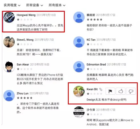The height and width of the screenshot is (129, 140).
Task: Expand the 所有设备 device filter dropdown
Action: pyautogui.click(x=35, y=5)
